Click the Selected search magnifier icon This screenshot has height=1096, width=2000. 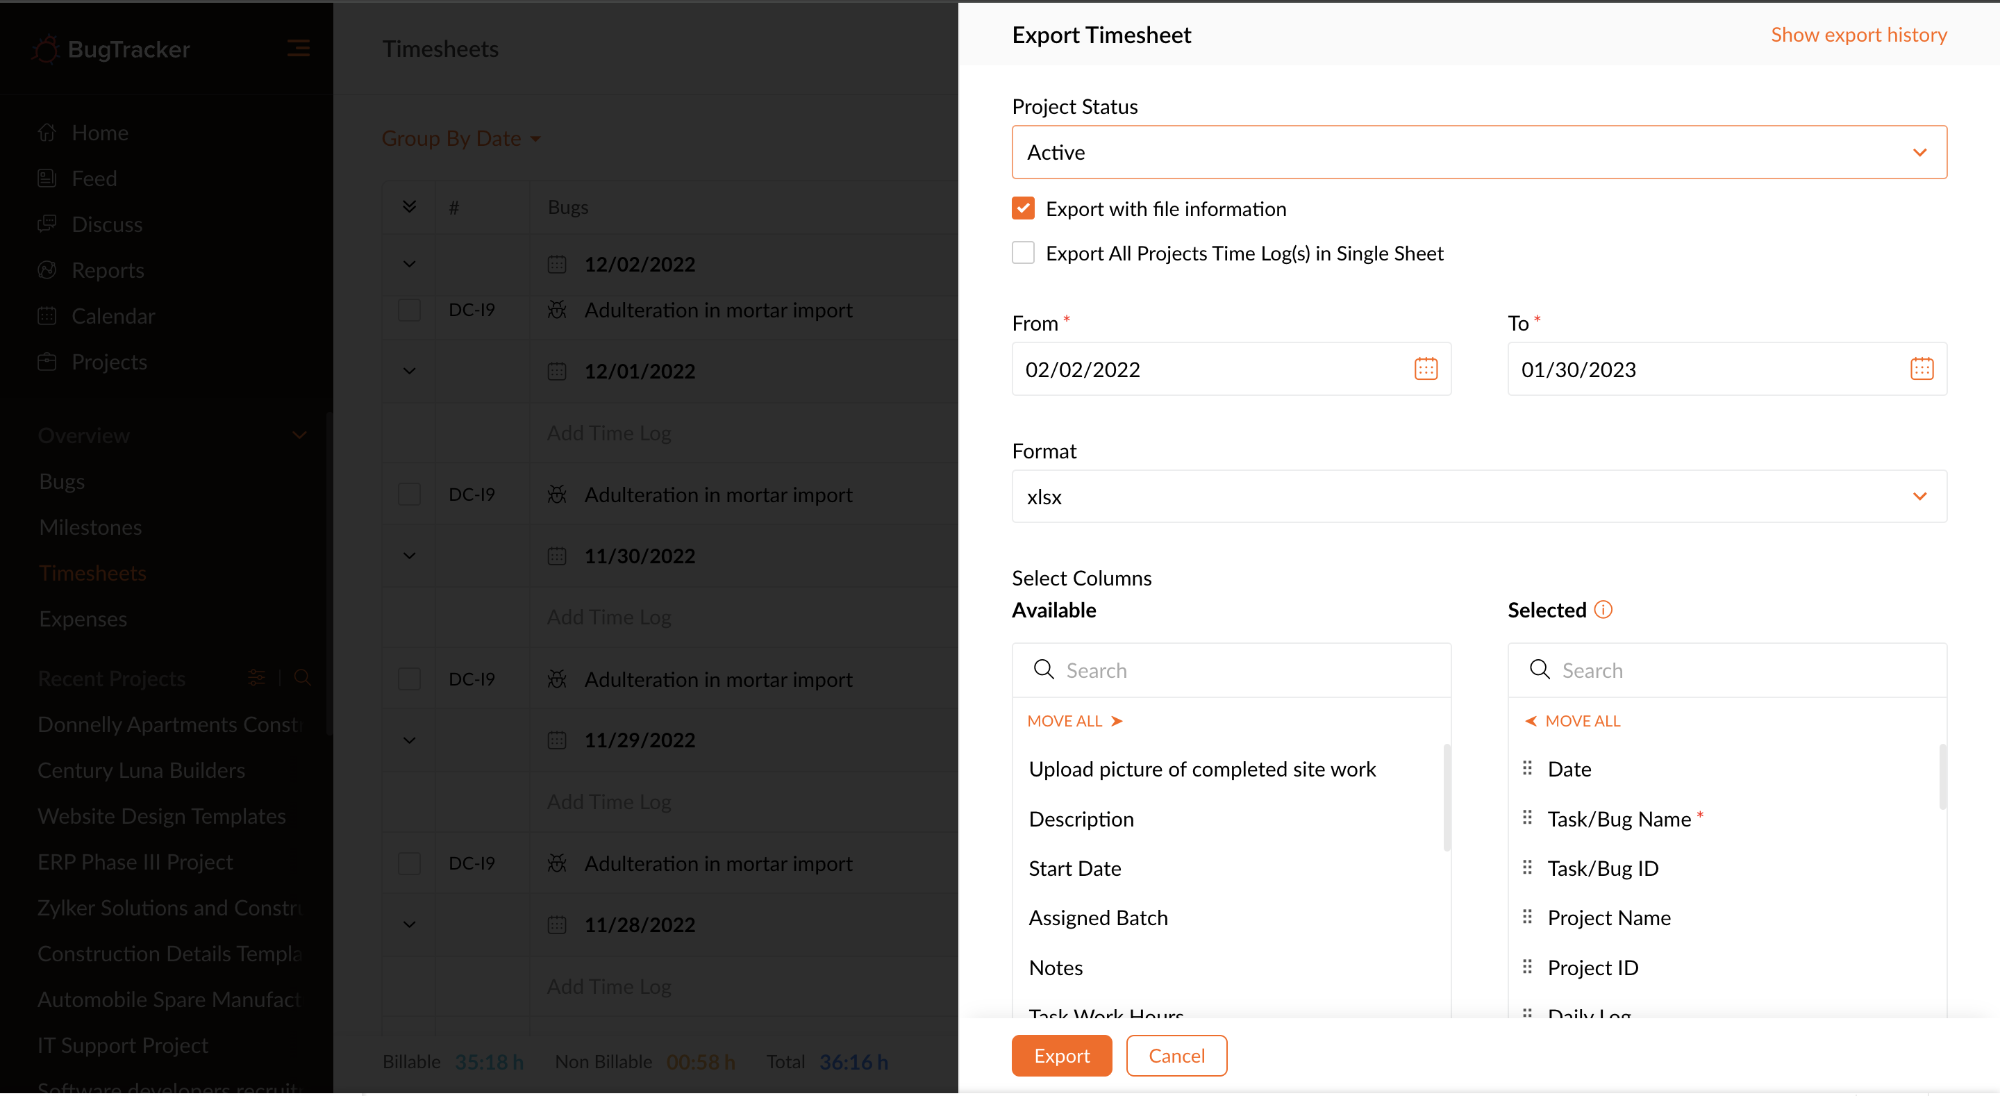[x=1540, y=670]
